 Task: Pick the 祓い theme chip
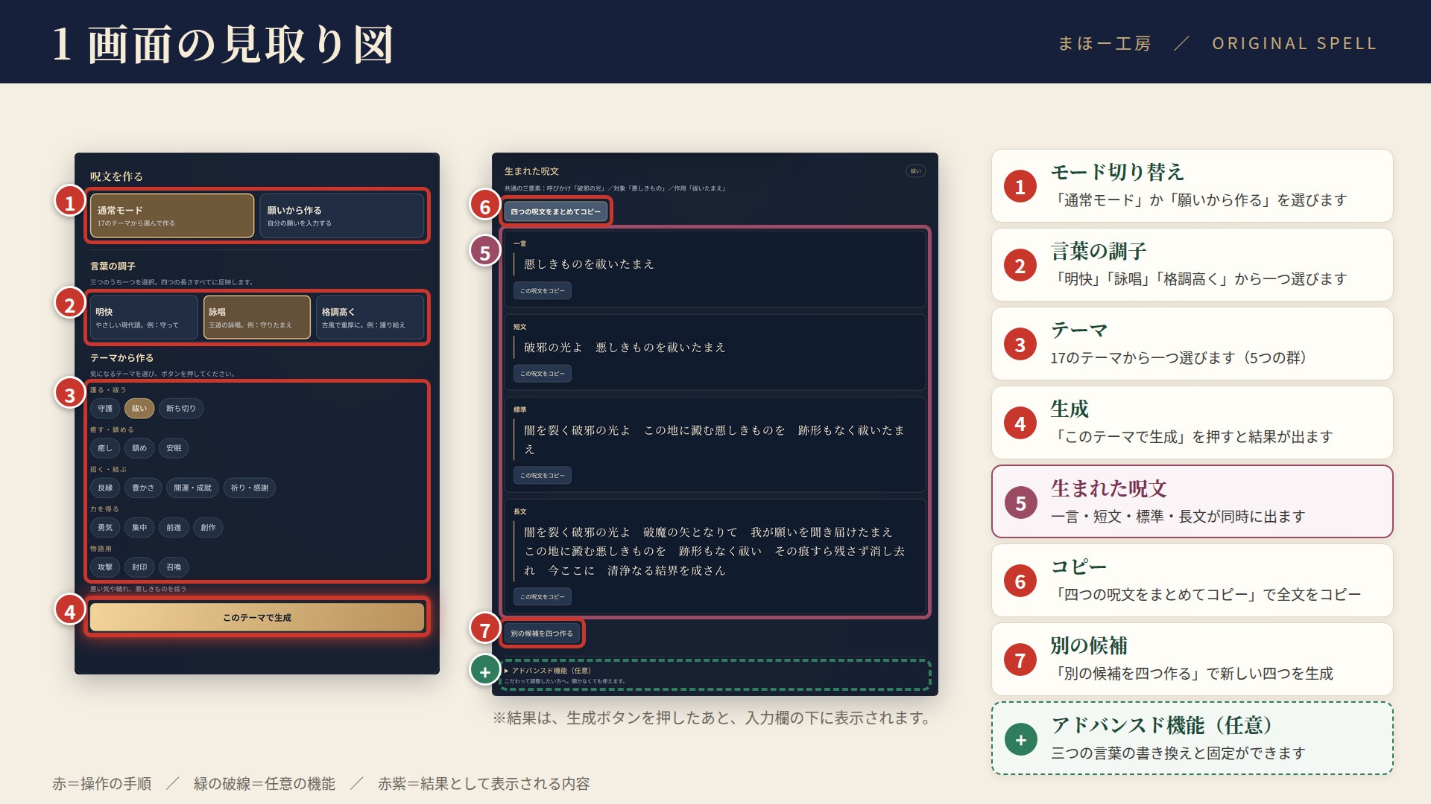pos(139,408)
